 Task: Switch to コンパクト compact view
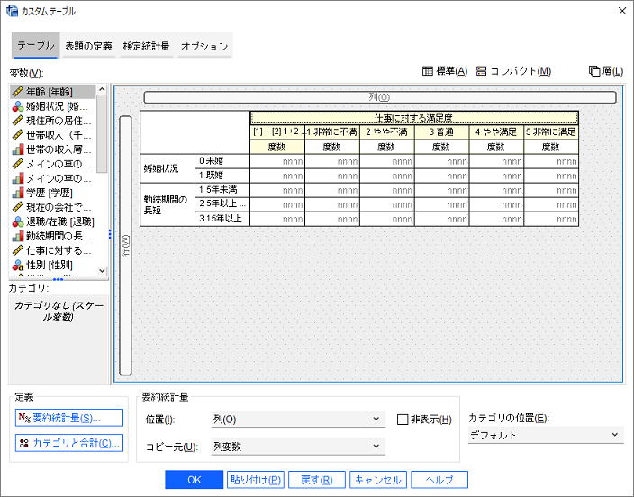[513, 71]
